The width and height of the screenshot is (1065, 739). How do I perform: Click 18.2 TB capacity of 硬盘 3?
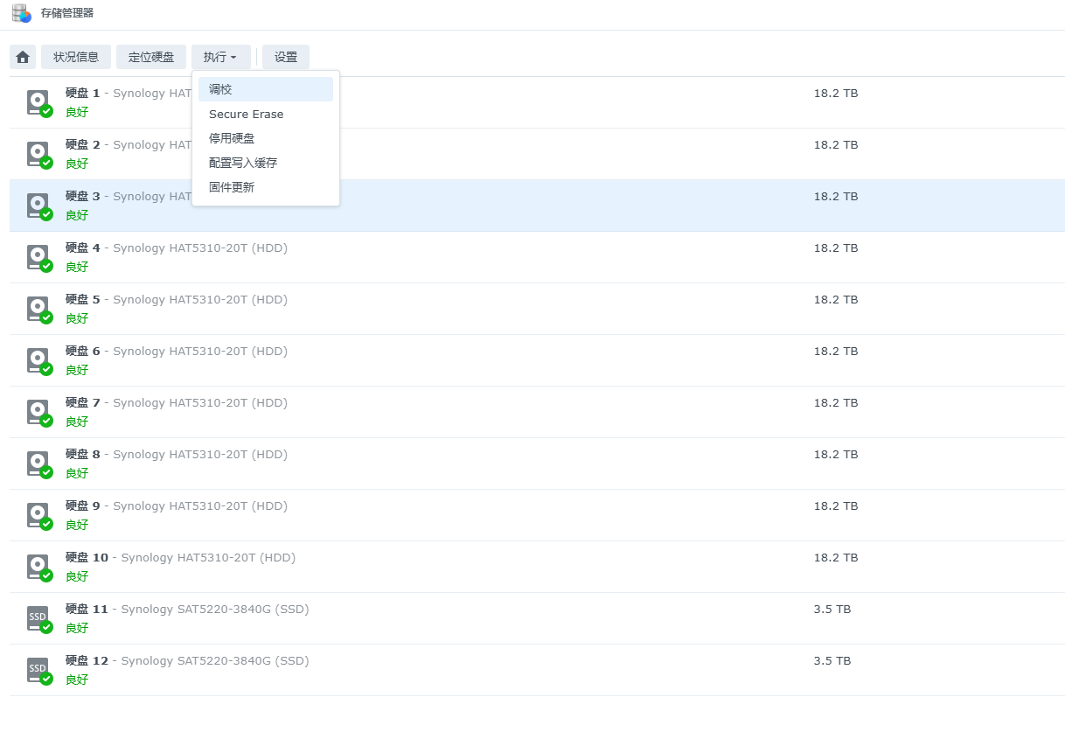pyautogui.click(x=836, y=197)
